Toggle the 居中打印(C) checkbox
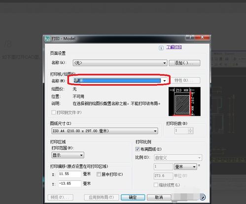This screenshot has width=246, height=204. click(99, 174)
